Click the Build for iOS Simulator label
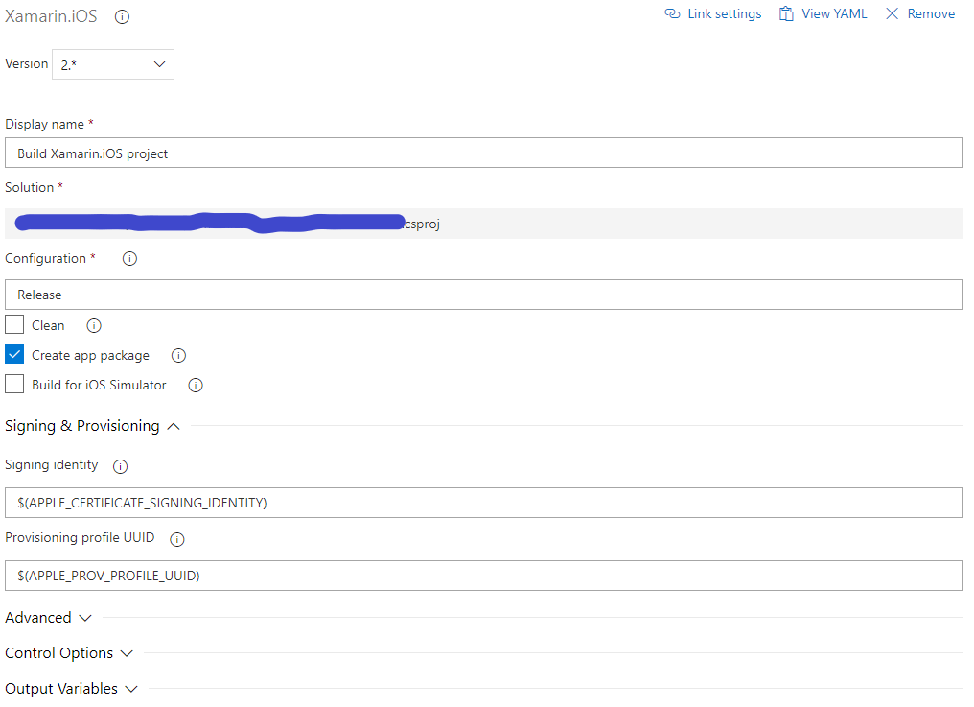This screenshot has height=707, width=974. (100, 385)
